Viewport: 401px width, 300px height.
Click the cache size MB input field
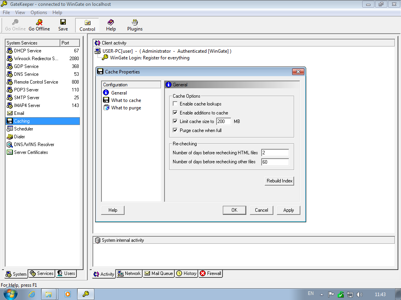[x=224, y=121]
